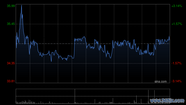Click the 35.99 top price label

pyautogui.click(x=11, y=6)
